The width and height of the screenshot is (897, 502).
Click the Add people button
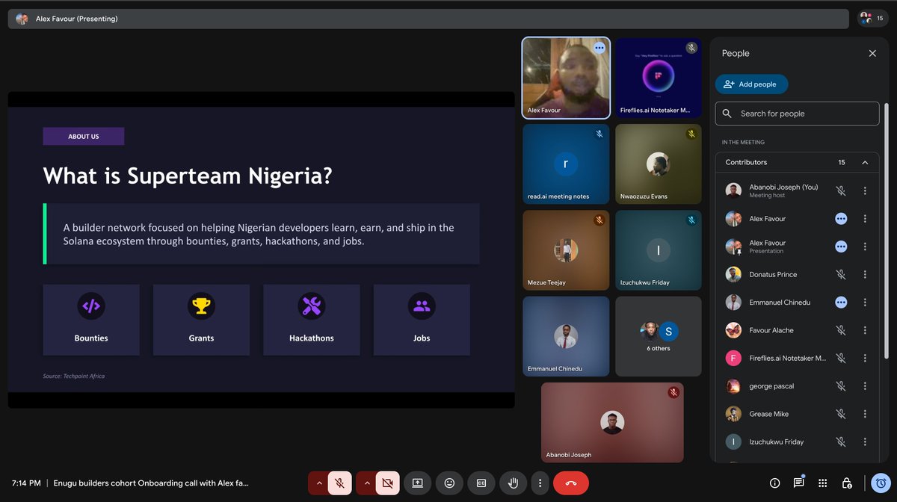tap(751, 84)
